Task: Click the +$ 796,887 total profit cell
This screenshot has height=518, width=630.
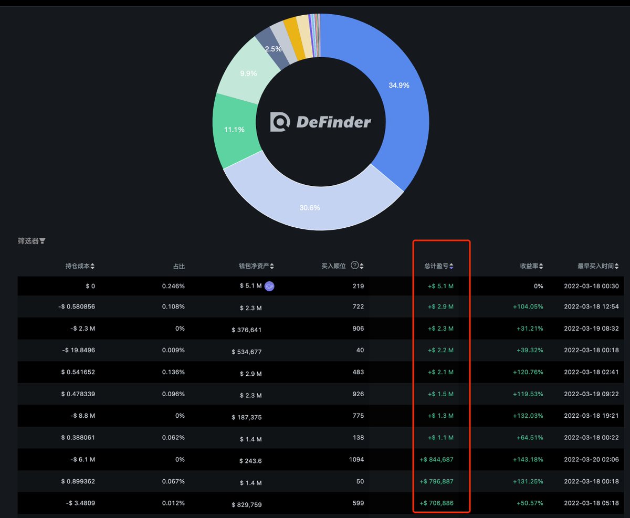Action: [x=437, y=481]
